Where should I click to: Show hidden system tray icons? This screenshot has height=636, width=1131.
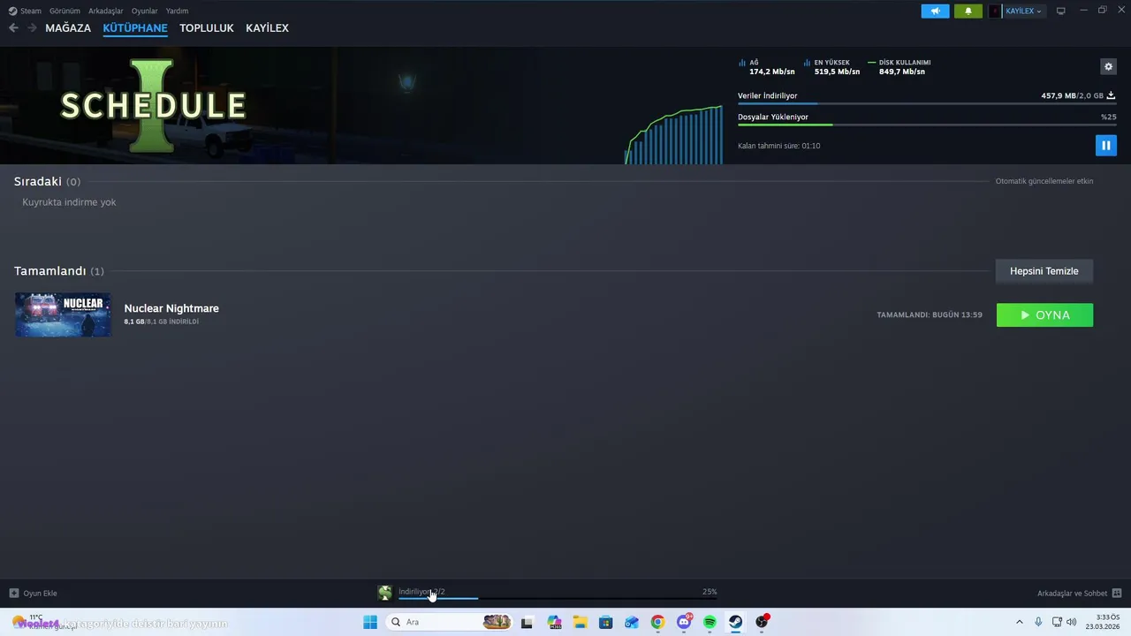(x=1019, y=622)
